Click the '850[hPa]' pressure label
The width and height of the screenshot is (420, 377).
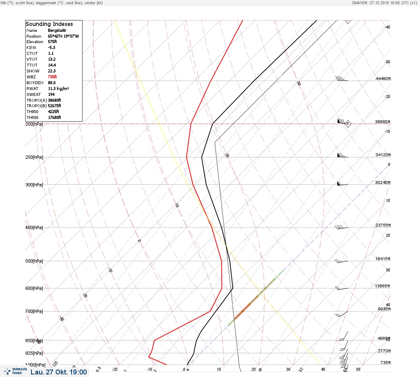[x=34, y=341]
